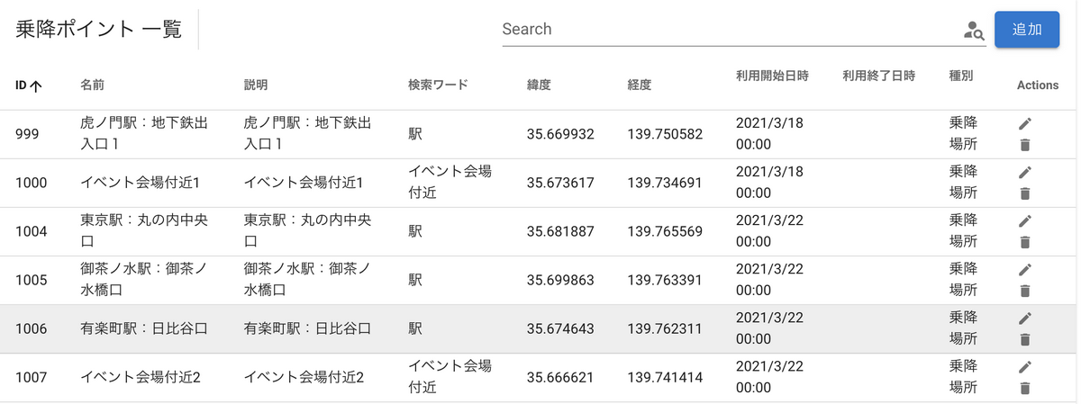The height and width of the screenshot is (404, 1081).
Task: Click longitude value 139.750582
Action: pyautogui.click(x=665, y=134)
